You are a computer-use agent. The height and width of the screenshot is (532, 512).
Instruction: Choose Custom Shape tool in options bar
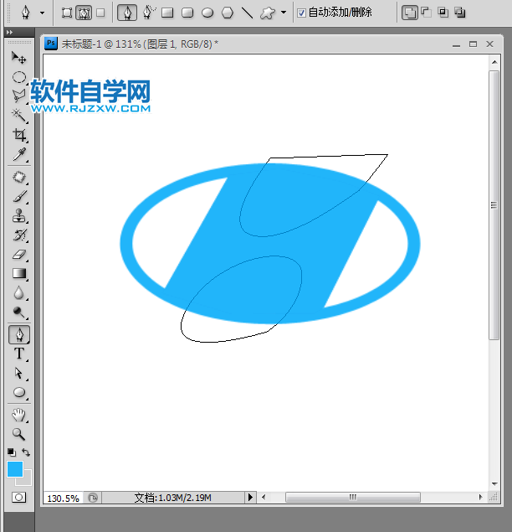268,13
